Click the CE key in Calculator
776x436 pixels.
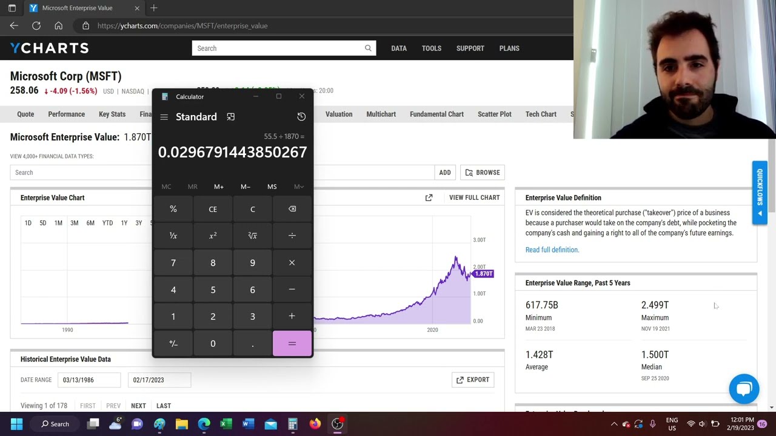point(213,209)
